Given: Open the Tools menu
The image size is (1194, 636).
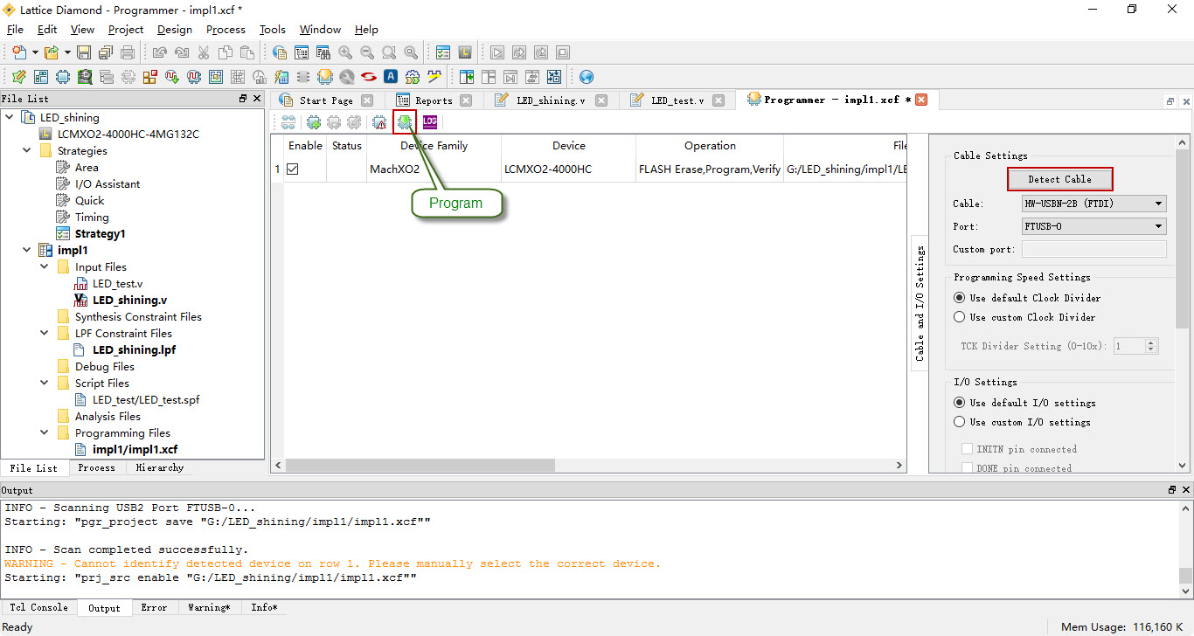Looking at the screenshot, I should pyautogui.click(x=273, y=29).
